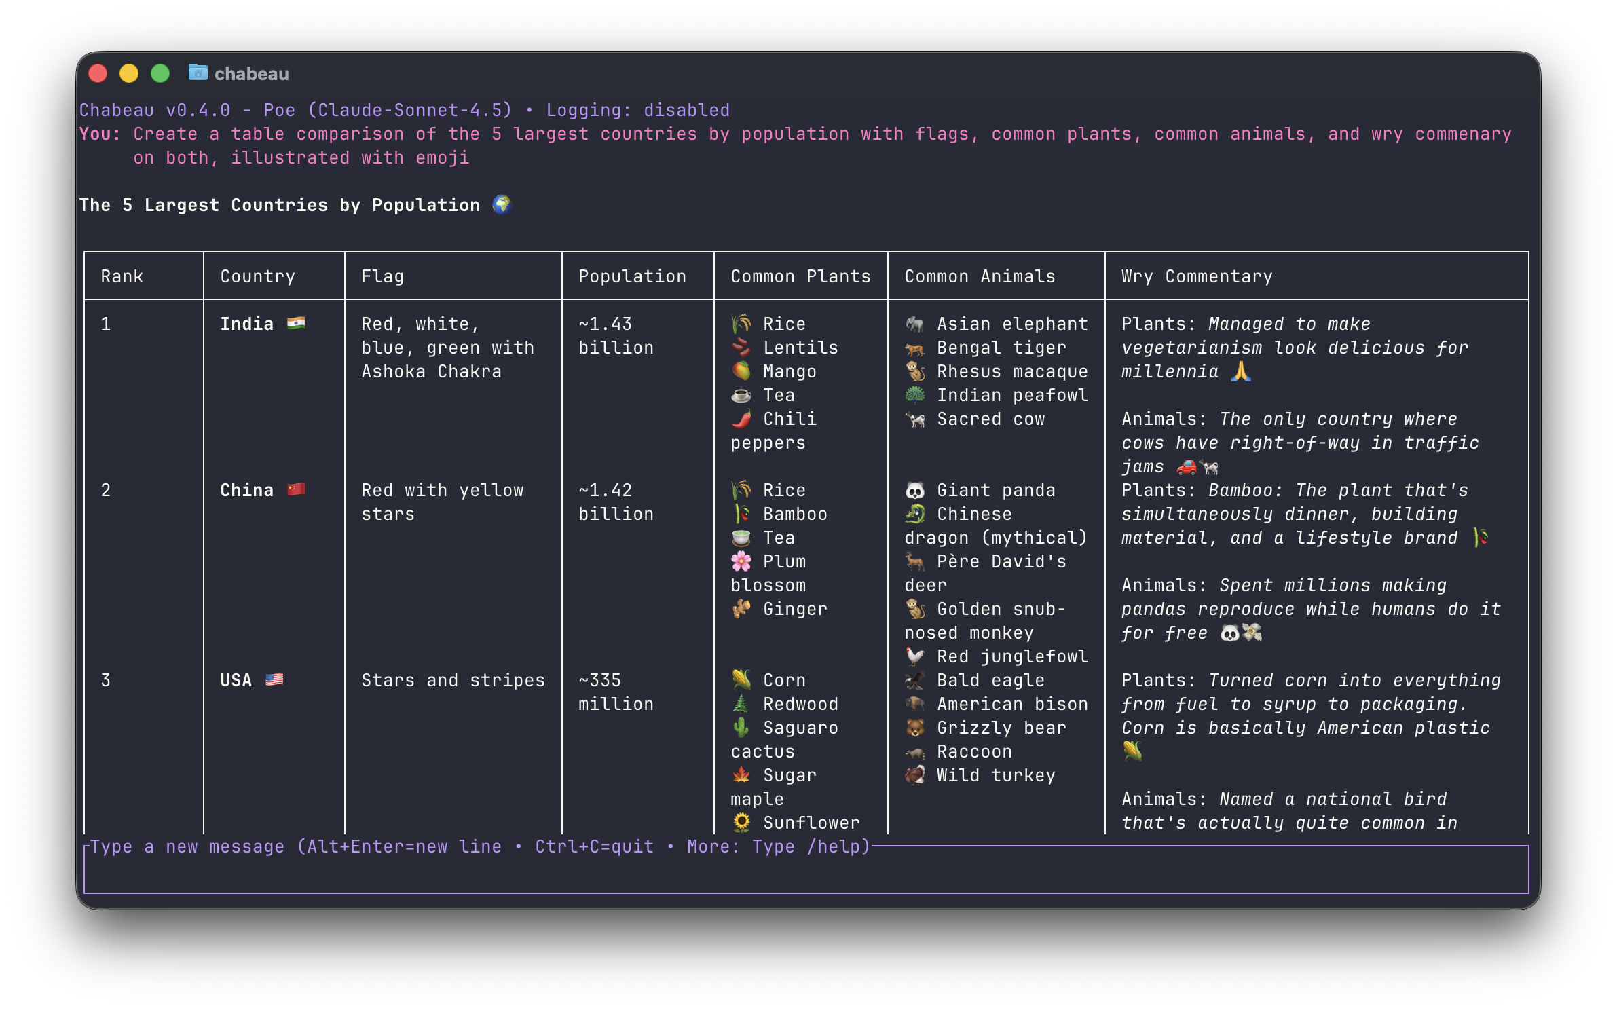The image size is (1617, 1010).
Task: Click the Plum blossom flower emoji
Action: [741, 561]
